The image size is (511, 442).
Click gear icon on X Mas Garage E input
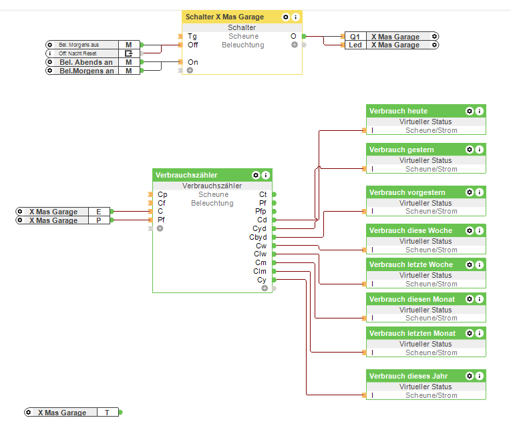tap(20, 212)
